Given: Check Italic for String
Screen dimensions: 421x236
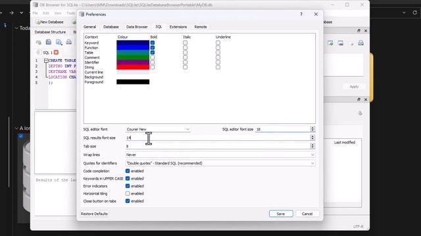Looking at the screenshot, I should [185, 67].
